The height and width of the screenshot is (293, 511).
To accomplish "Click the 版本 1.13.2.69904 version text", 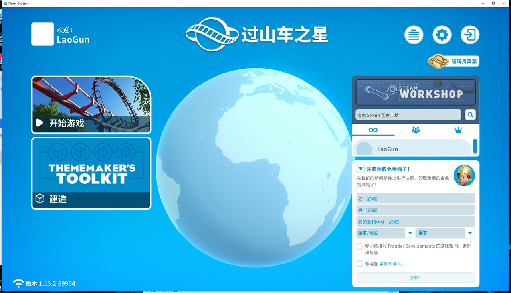I will (51, 283).
